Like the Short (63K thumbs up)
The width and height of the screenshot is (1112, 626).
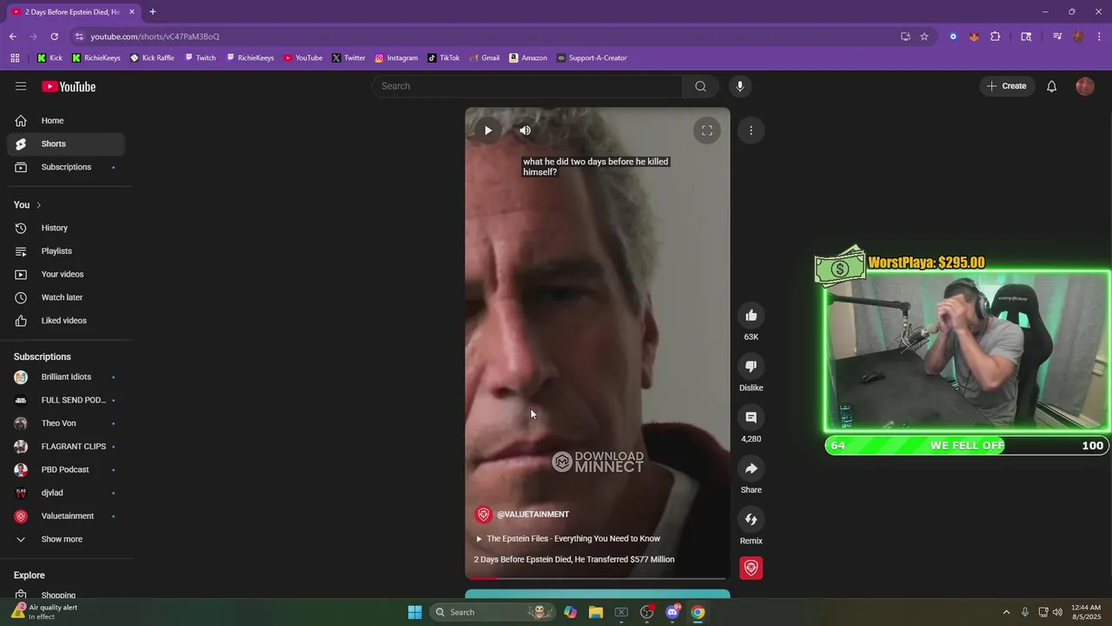pos(751,316)
